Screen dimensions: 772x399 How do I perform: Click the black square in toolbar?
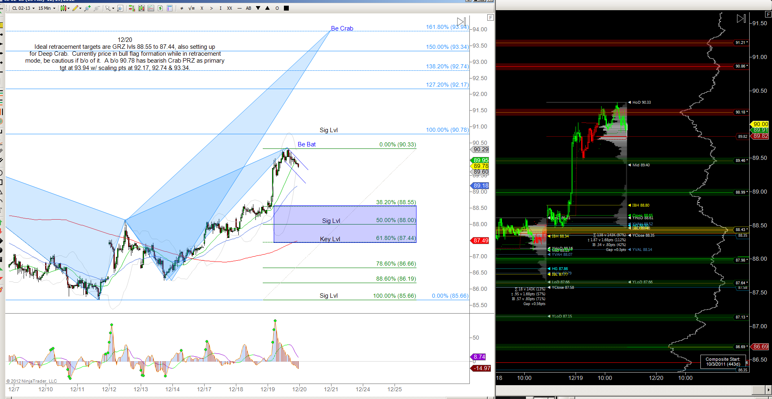286,8
